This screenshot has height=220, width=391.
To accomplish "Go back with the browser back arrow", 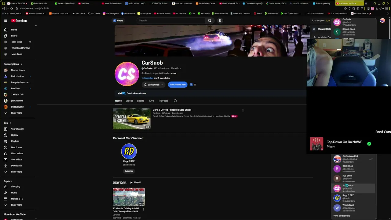I will (x=3, y=9).
